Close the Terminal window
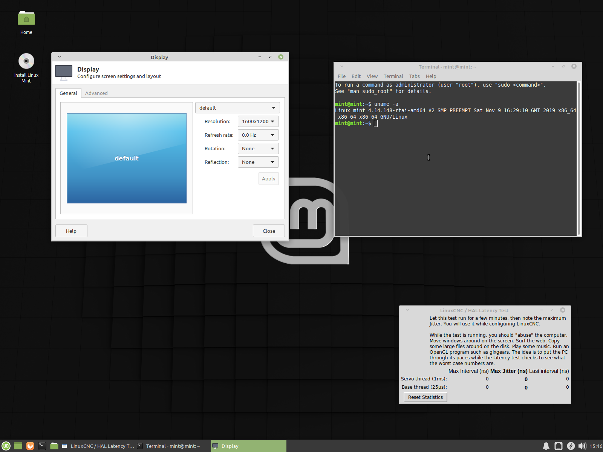This screenshot has height=452, width=603. tap(574, 66)
